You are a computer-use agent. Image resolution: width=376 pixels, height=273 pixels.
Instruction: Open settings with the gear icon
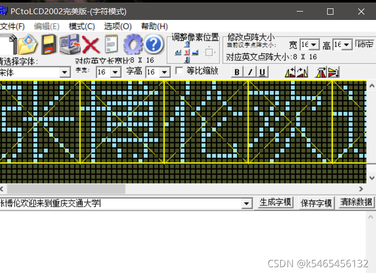coord(133,44)
